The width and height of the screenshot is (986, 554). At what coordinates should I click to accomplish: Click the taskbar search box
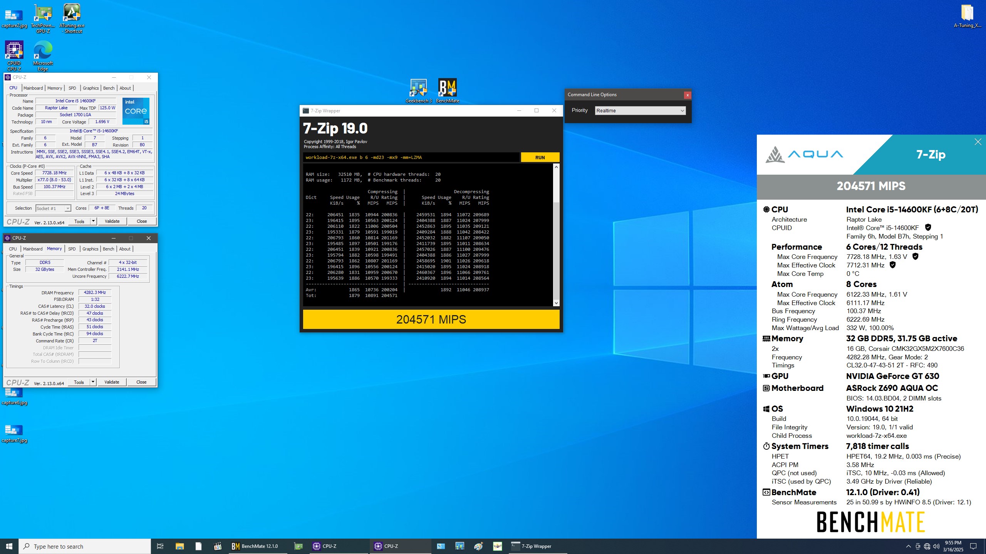[85, 546]
